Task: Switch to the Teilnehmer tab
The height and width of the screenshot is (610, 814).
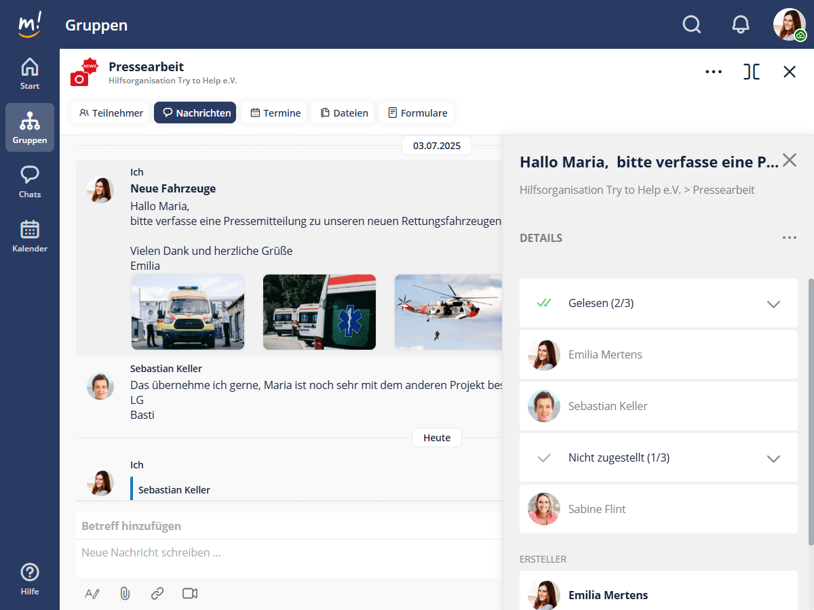Action: point(111,113)
